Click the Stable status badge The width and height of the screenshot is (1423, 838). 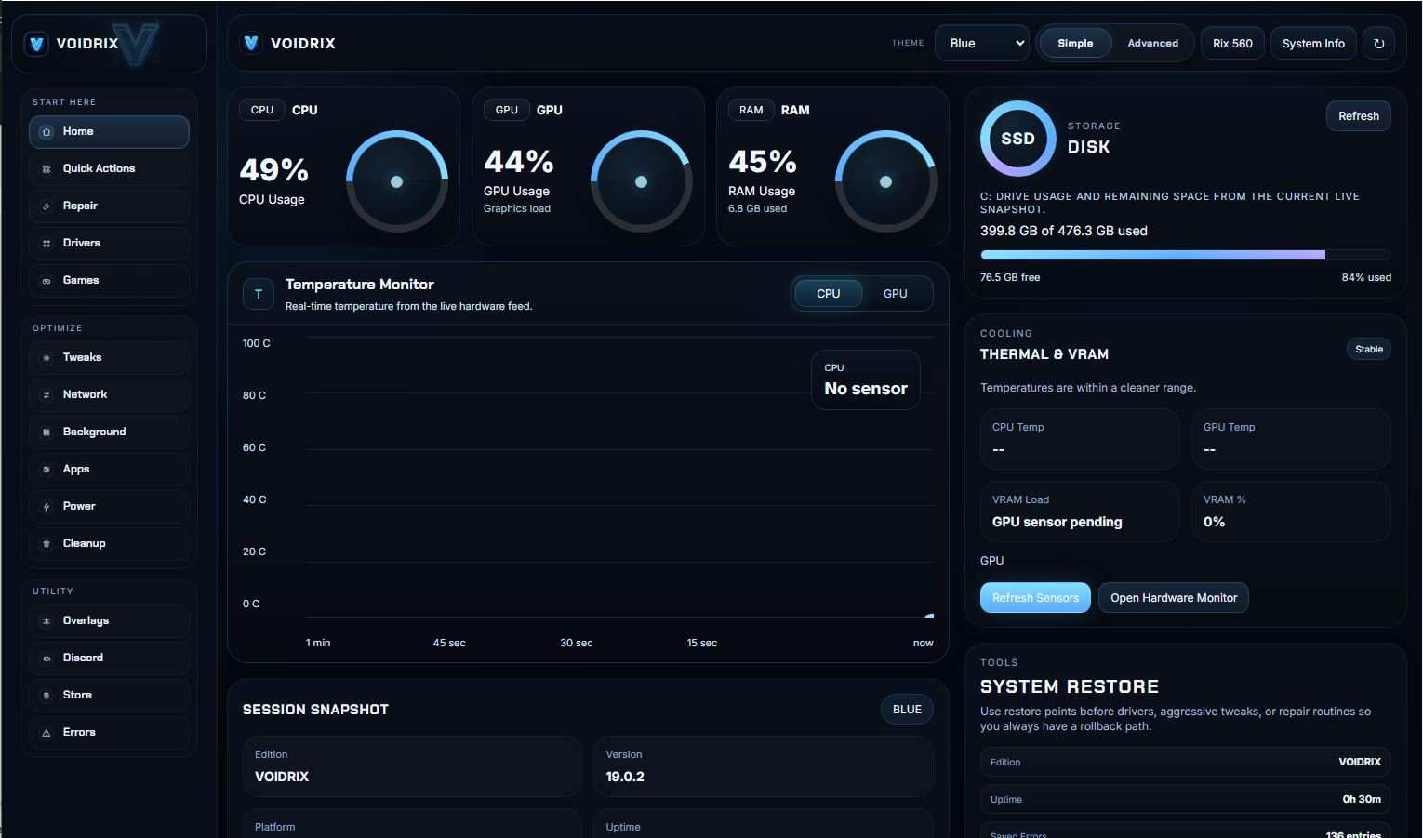(x=1368, y=350)
